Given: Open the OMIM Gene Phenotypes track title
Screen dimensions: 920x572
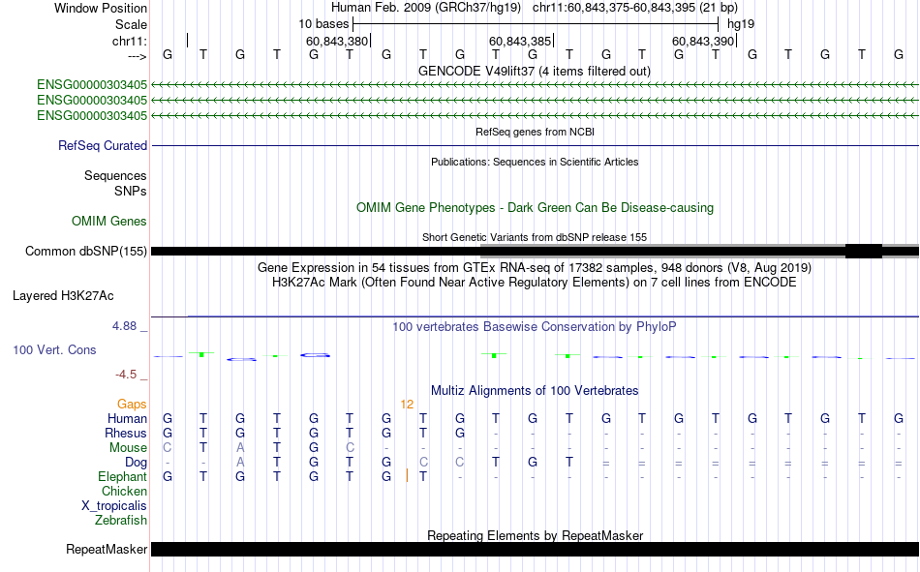Looking at the screenshot, I should tap(535, 208).
